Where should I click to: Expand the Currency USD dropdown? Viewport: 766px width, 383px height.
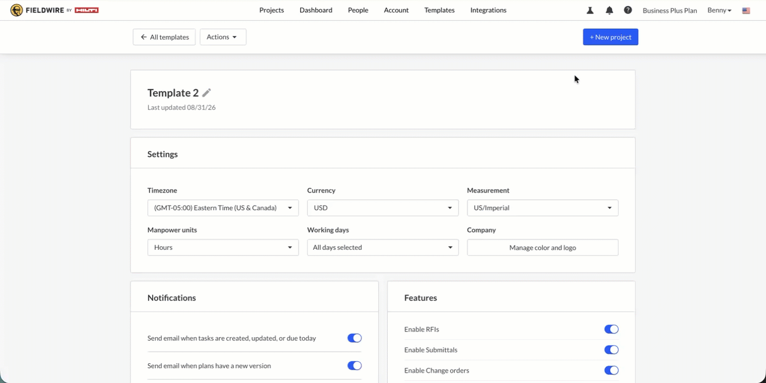382,208
